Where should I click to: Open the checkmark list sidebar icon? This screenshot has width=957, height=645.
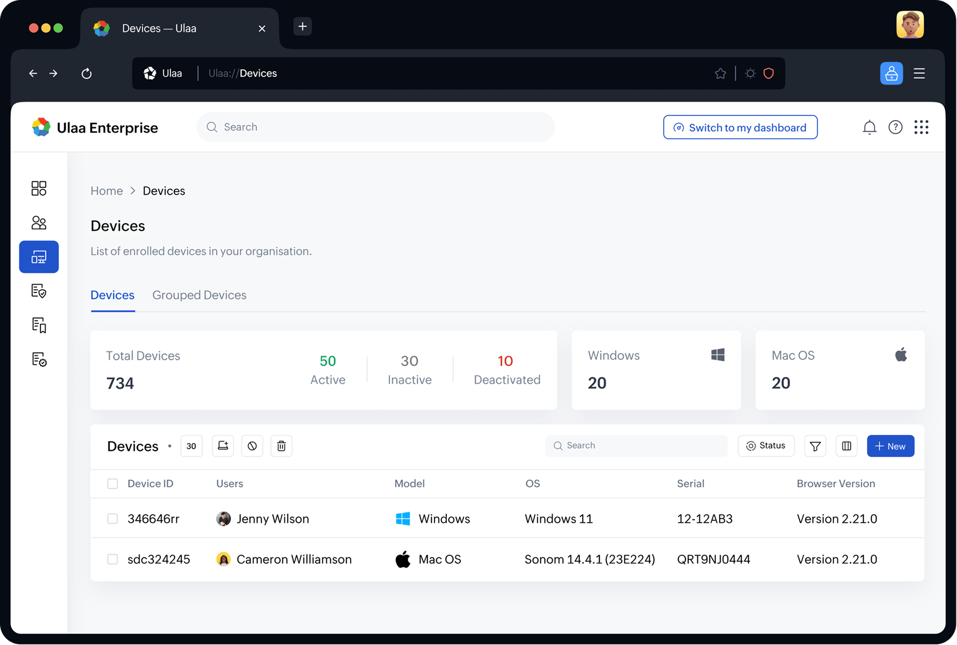pos(39,359)
